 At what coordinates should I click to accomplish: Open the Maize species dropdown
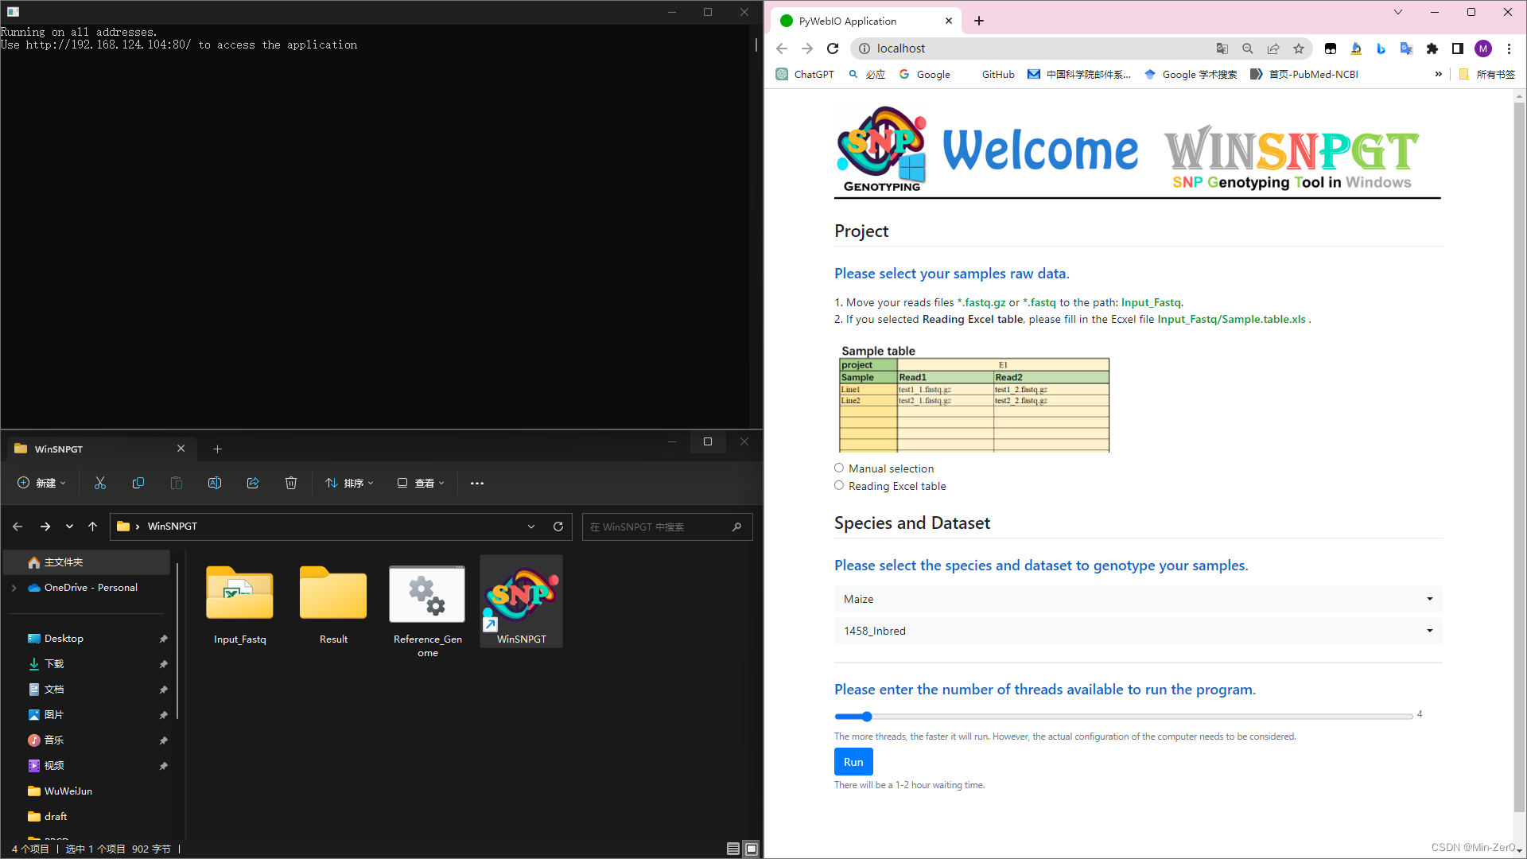[x=1137, y=599]
